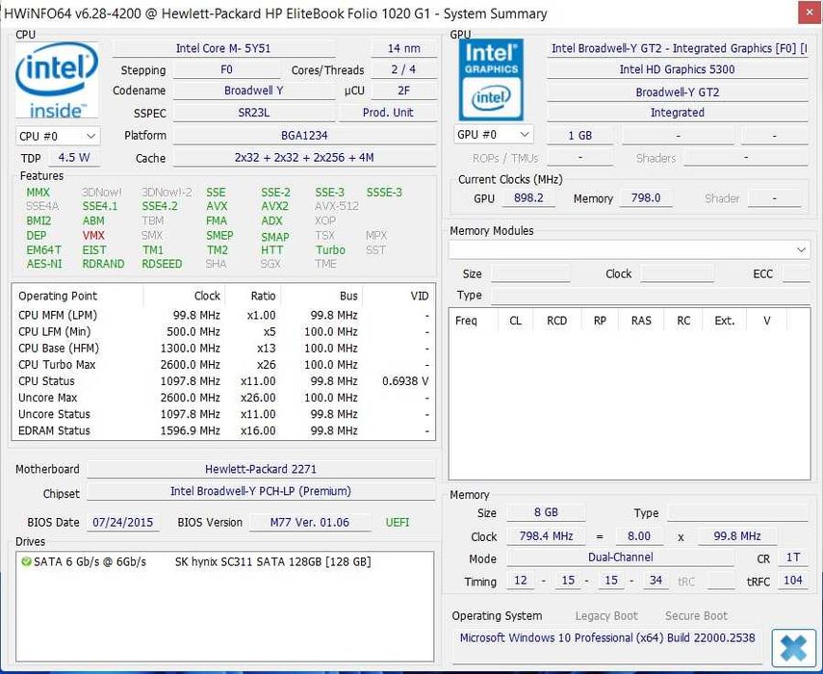Select the Uncore Max row
This screenshot has width=823, height=674.
click(223, 398)
